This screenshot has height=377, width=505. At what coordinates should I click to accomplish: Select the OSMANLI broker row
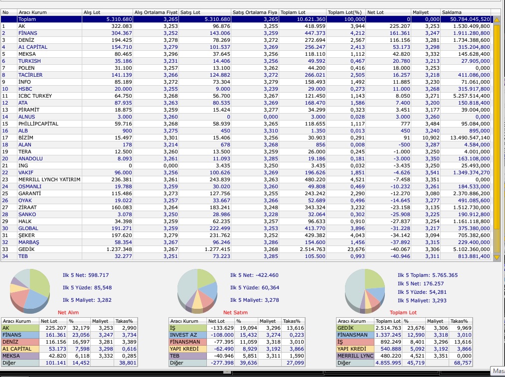246,187
